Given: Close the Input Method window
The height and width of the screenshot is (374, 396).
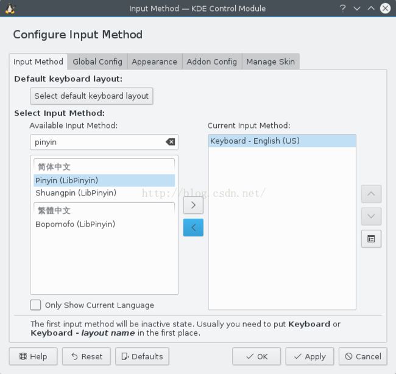Looking at the screenshot, I should click(385, 9).
